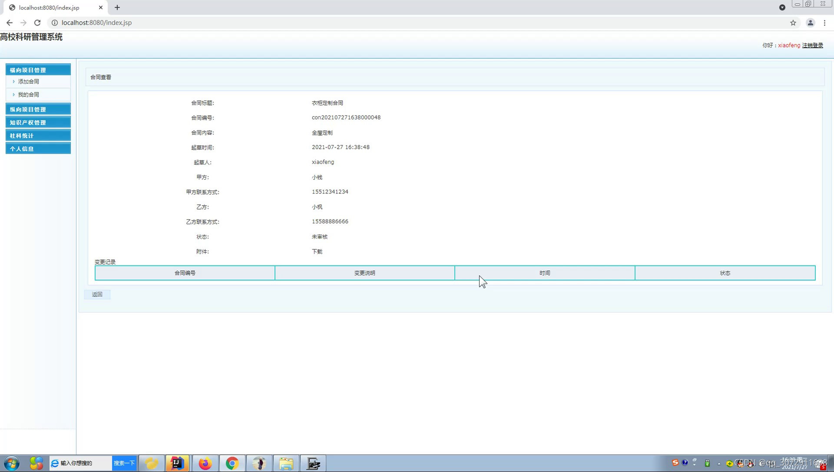The height and width of the screenshot is (472, 834).
Task: Click the 变更说明 table column header
Action: coord(365,273)
